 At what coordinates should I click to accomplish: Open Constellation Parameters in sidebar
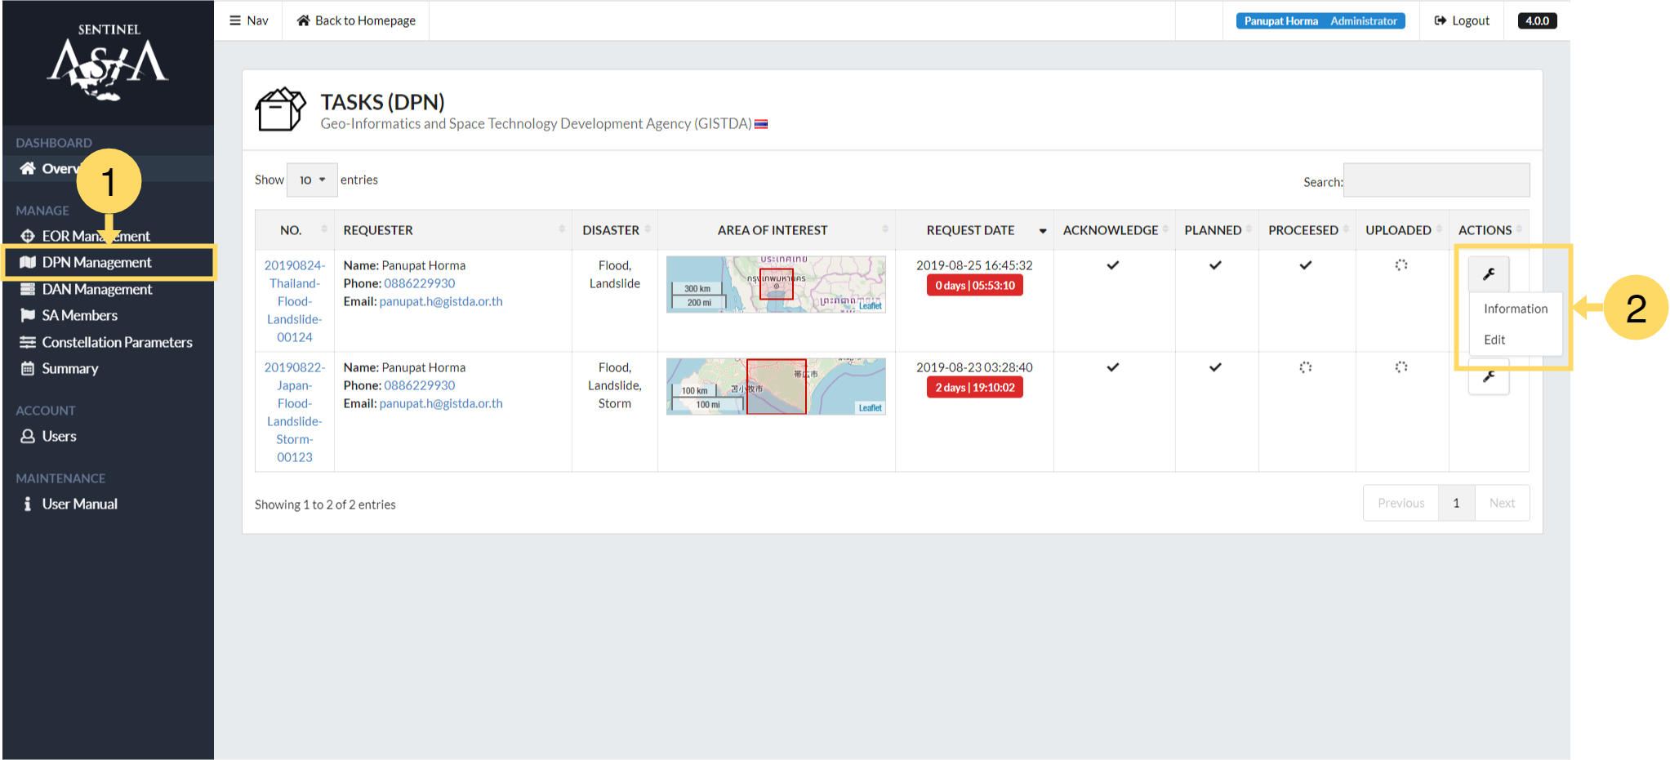pos(117,342)
